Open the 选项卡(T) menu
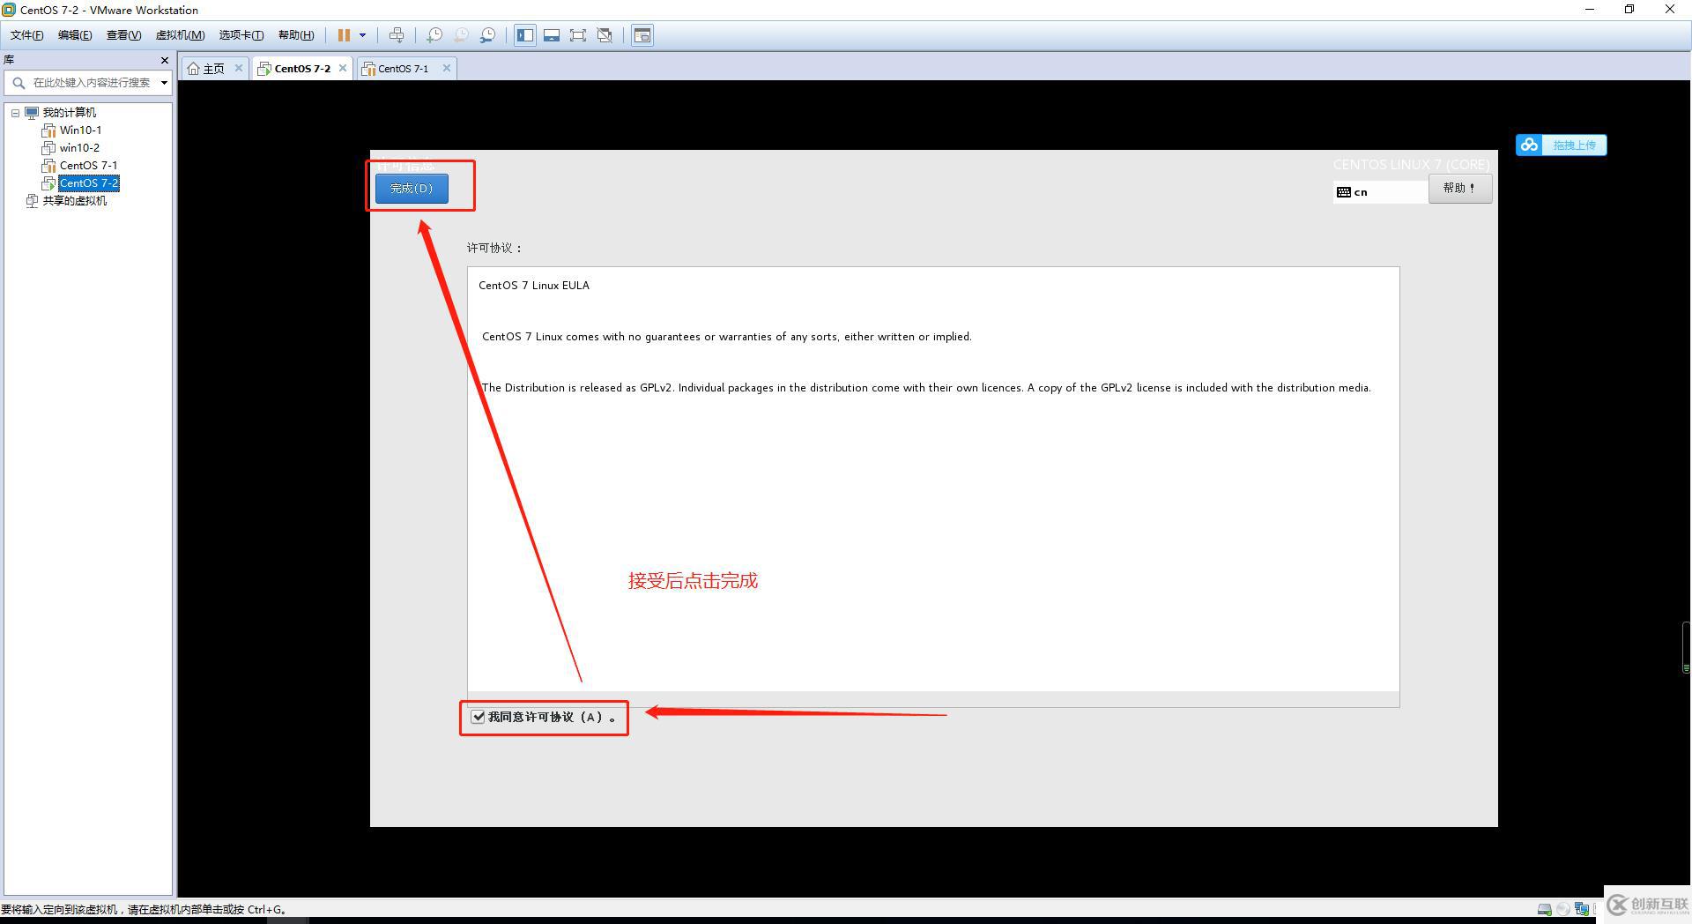Viewport: 1692px width, 924px height. point(241,35)
